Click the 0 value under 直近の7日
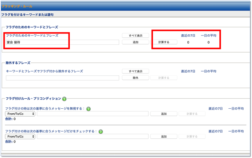This screenshot has width=252, height=158. (x=188, y=42)
